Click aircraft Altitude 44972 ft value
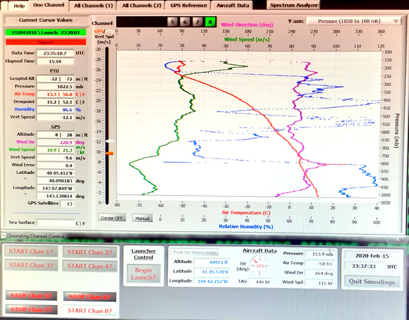This screenshot has height=320, width=409. click(212, 262)
